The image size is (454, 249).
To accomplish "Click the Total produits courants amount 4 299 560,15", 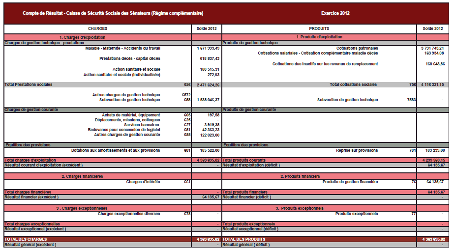I will [432, 160].
